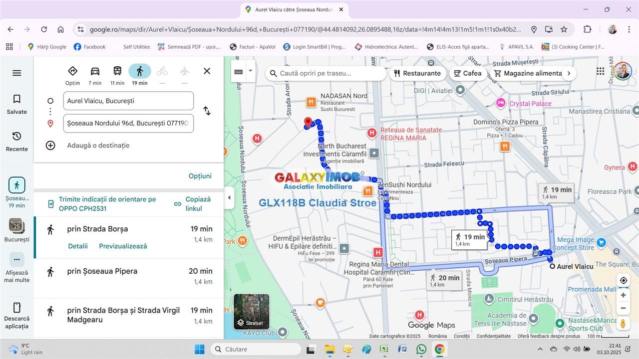Open Salvate saved places
639x359 pixels.
click(16, 104)
